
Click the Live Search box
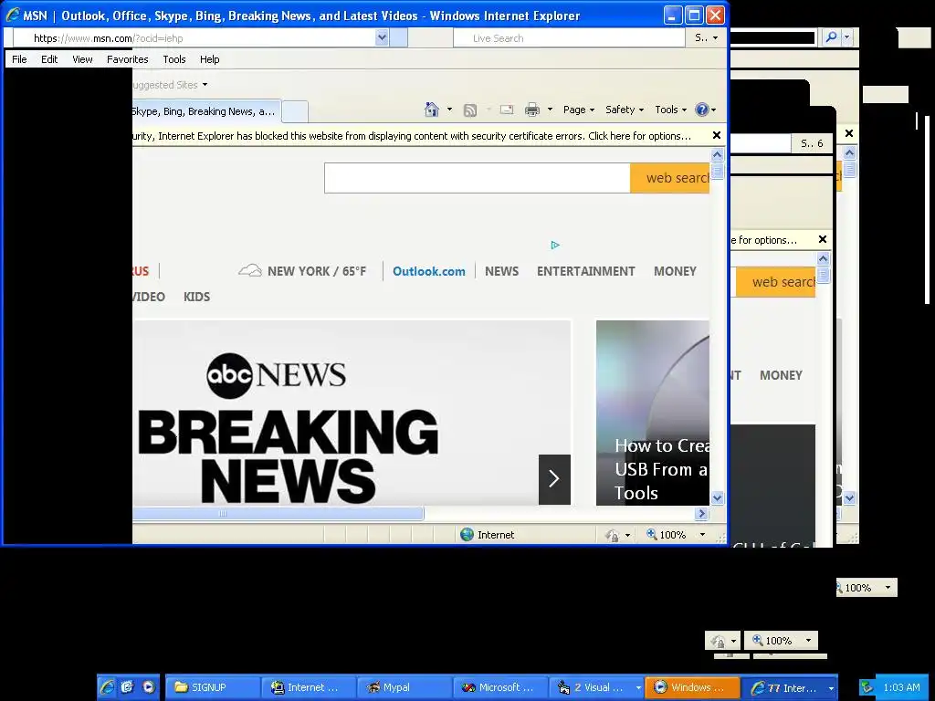(x=569, y=38)
